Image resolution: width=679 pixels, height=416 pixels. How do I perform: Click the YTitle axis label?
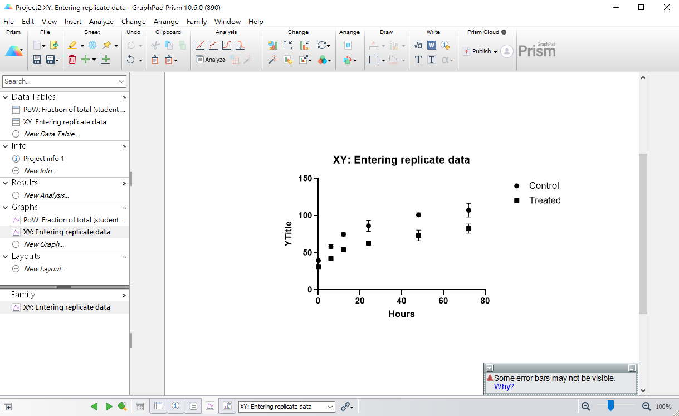click(288, 234)
